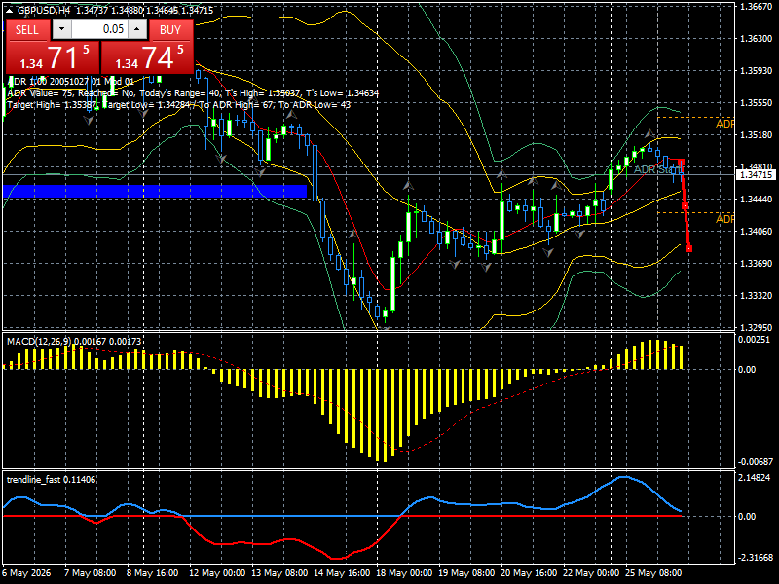Click the current price label 1.34715

pos(757,175)
